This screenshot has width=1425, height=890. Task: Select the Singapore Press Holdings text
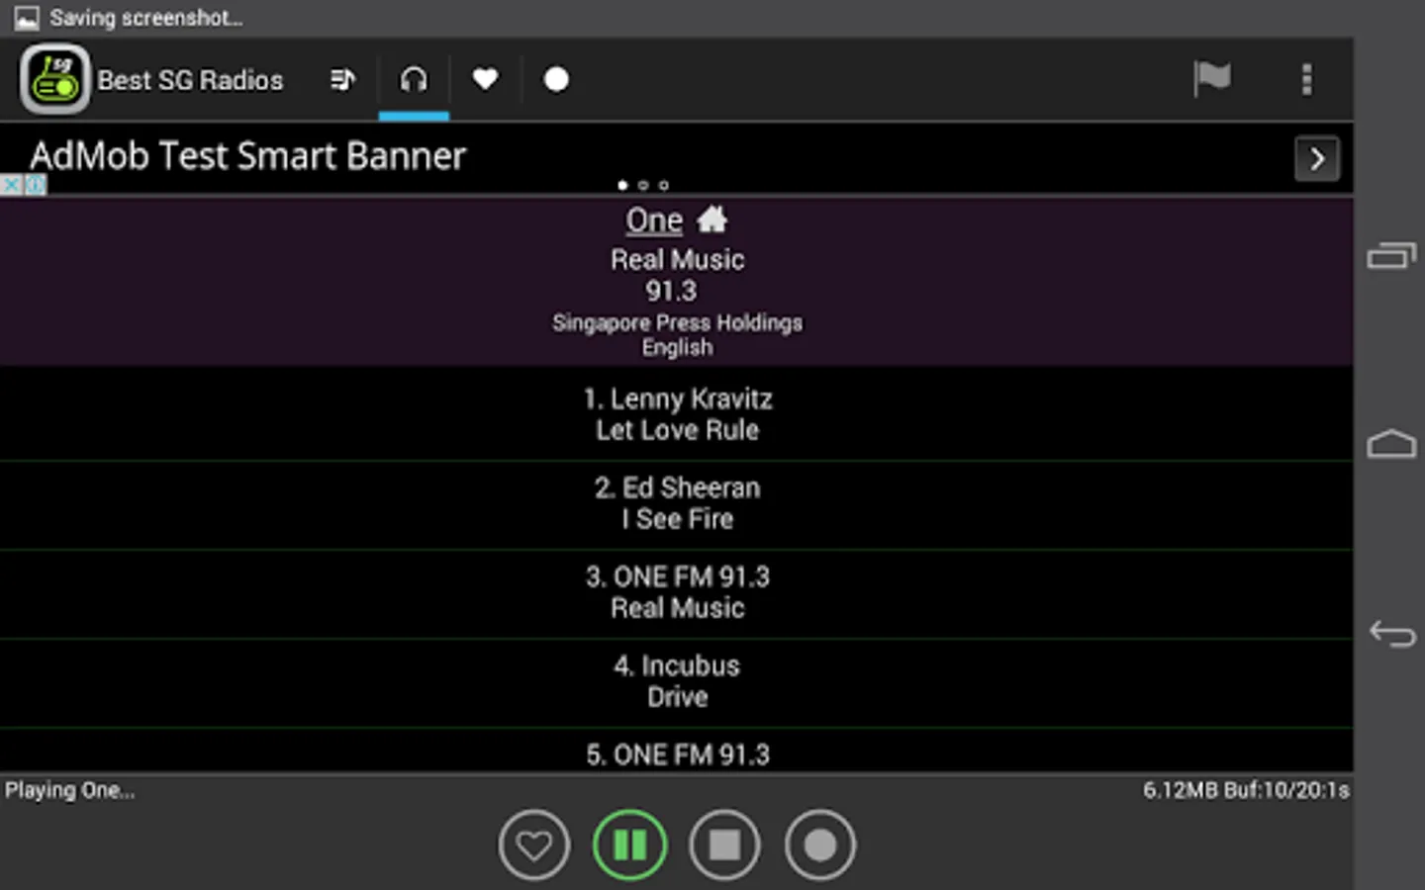click(x=677, y=322)
